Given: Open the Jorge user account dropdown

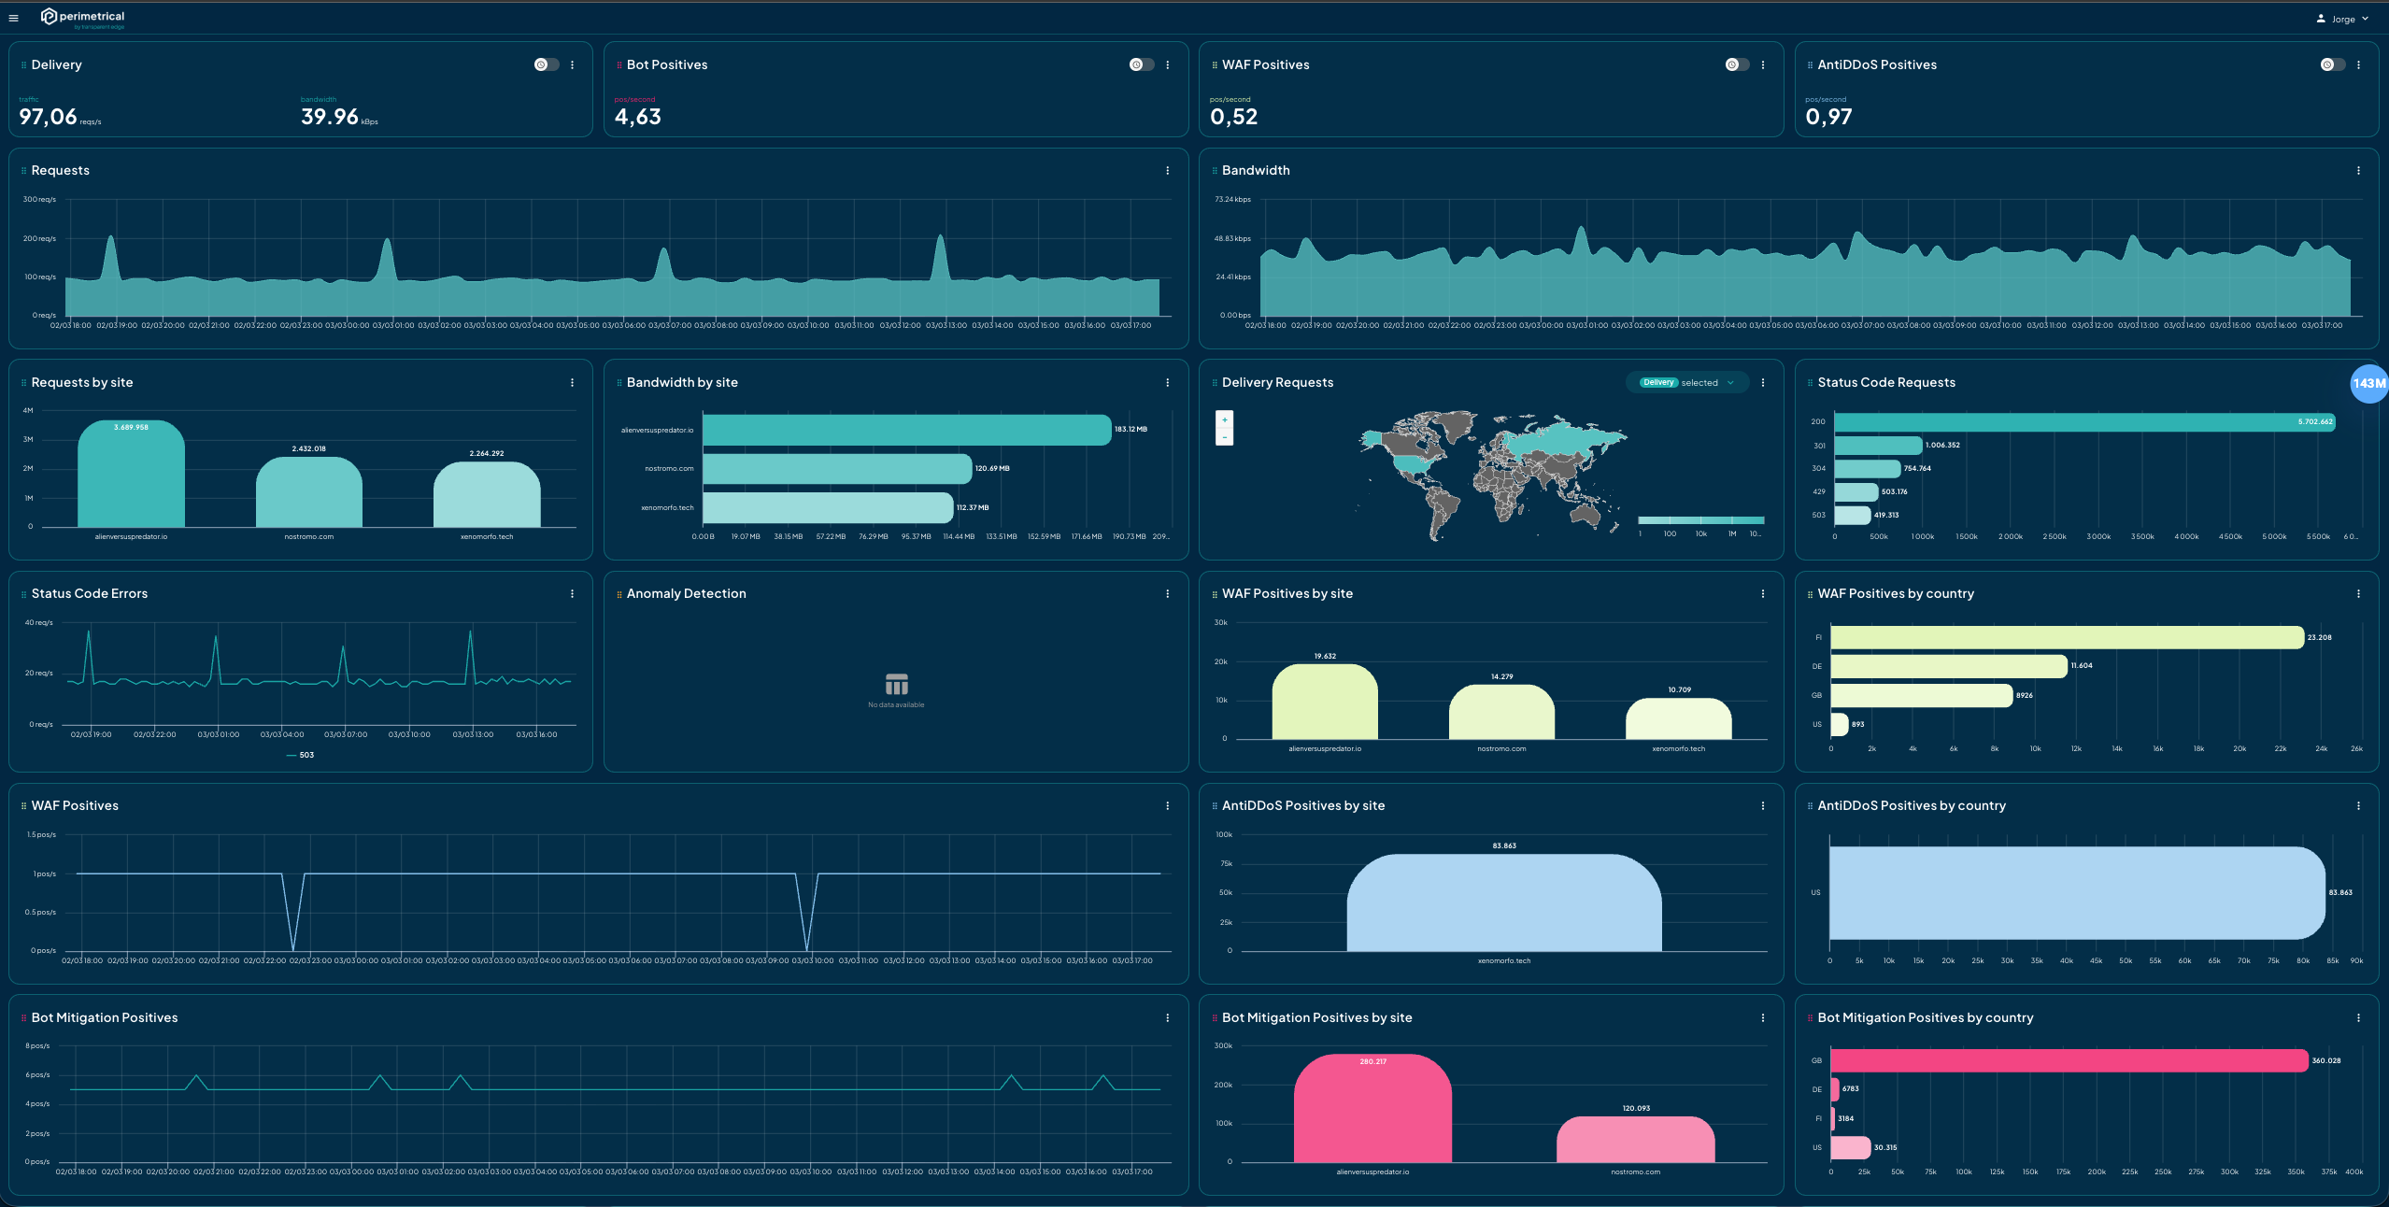Looking at the screenshot, I should click(2342, 19).
